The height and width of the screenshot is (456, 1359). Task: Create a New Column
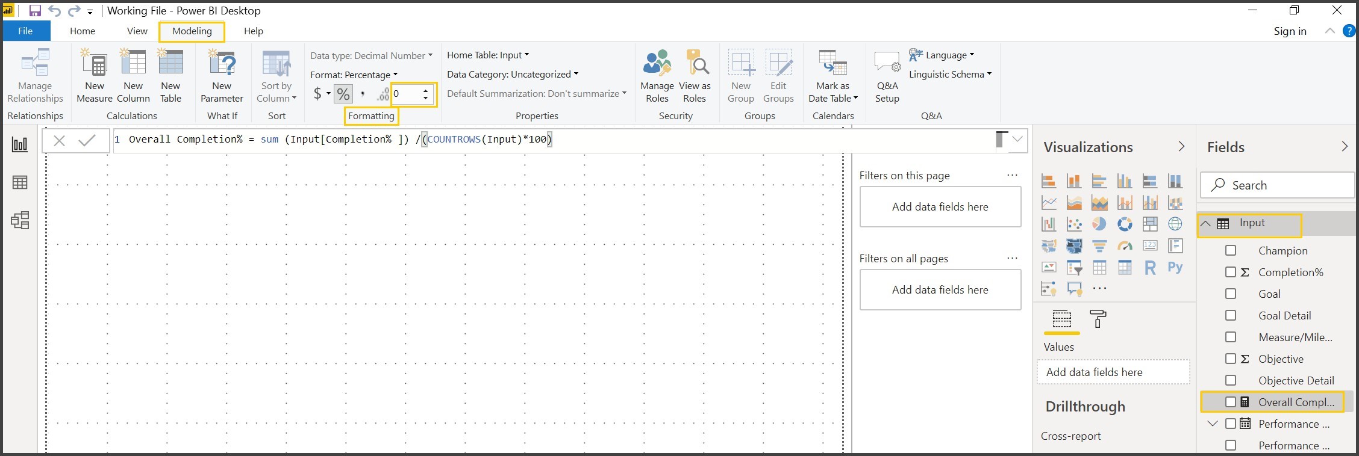tap(133, 76)
